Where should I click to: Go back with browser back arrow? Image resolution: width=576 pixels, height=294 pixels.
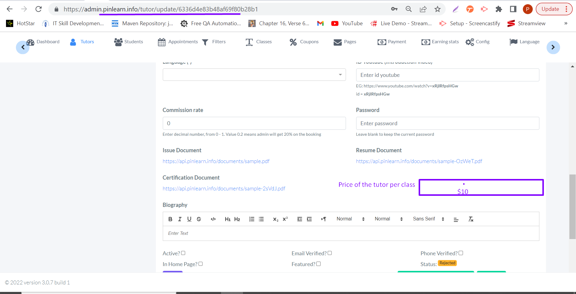coord(10,9)
